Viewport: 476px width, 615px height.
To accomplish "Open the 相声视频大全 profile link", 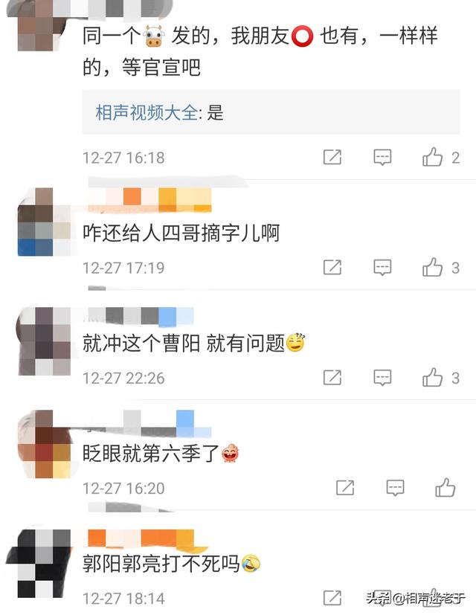I will click(147, 112).
